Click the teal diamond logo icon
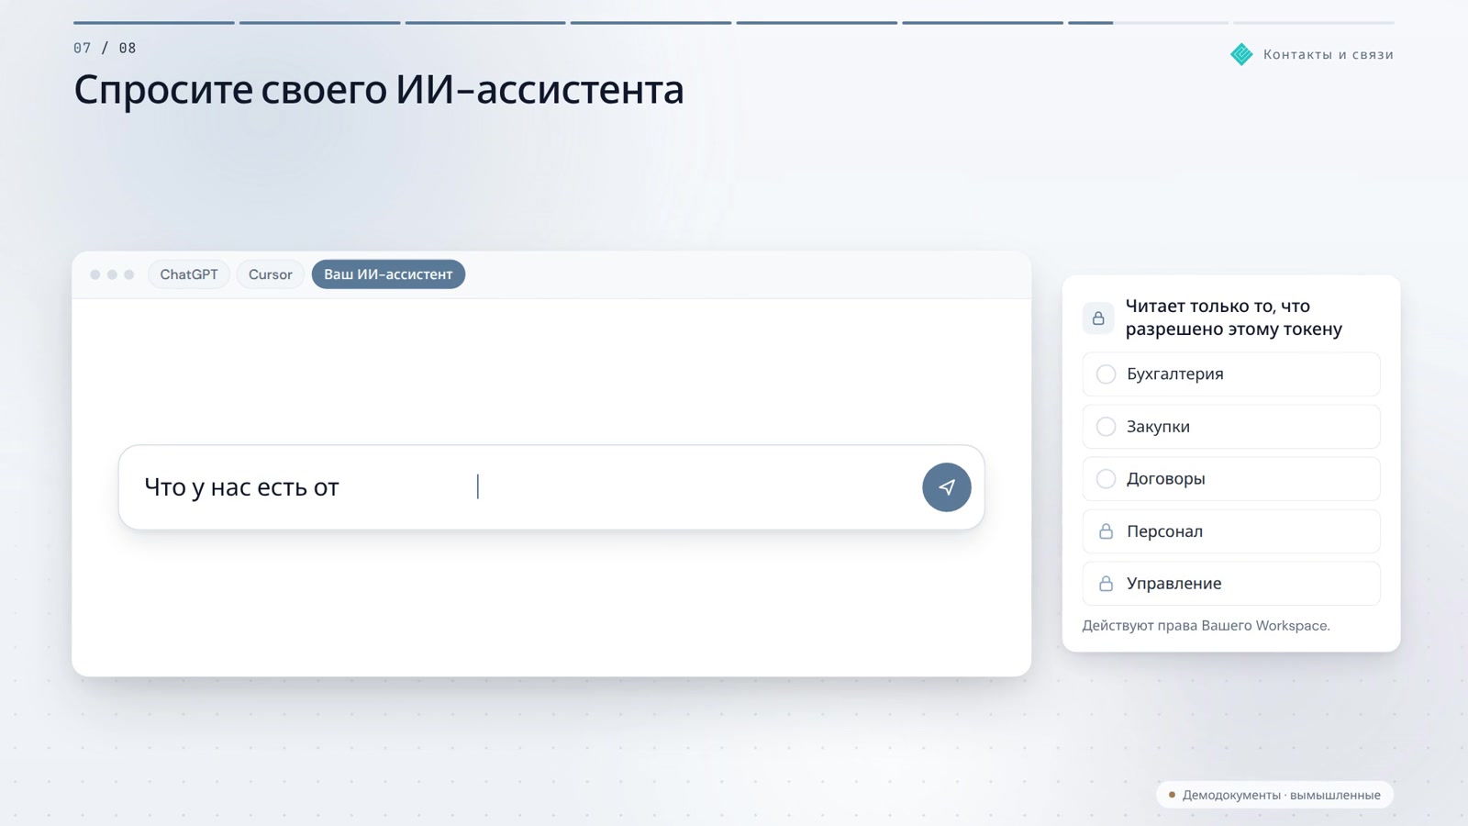This screenshot has height=826, width=1468. pos(1241,54)
